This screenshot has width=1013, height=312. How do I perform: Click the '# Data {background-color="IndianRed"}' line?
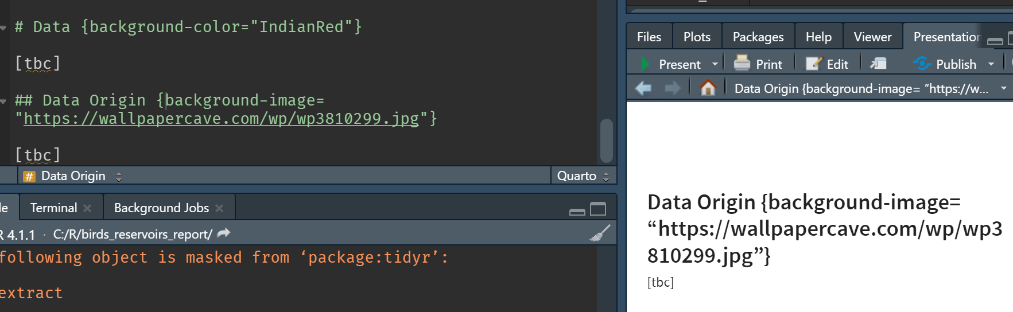click(x=188, y=27)
